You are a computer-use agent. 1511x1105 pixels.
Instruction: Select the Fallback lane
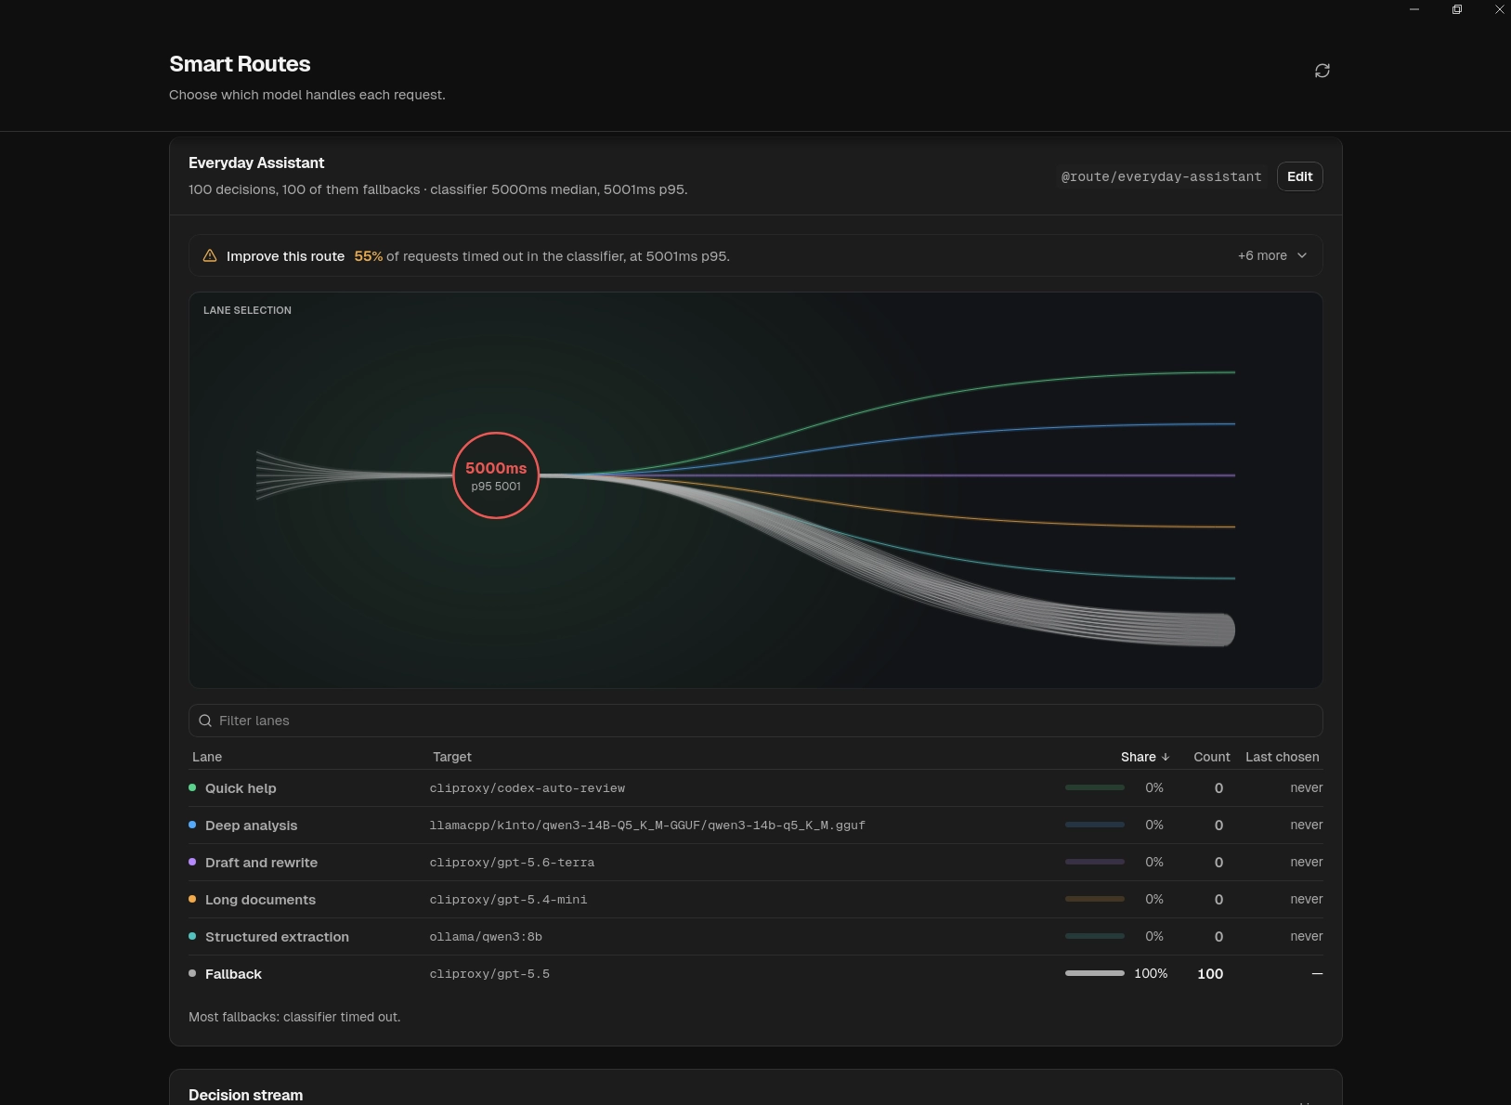(756, 974)
